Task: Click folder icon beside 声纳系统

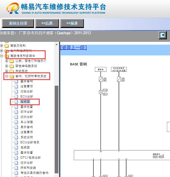Action: (12, 71)
